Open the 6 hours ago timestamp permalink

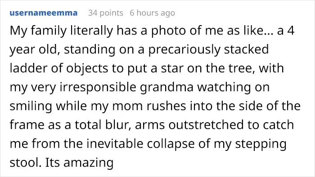click(152, 13)
